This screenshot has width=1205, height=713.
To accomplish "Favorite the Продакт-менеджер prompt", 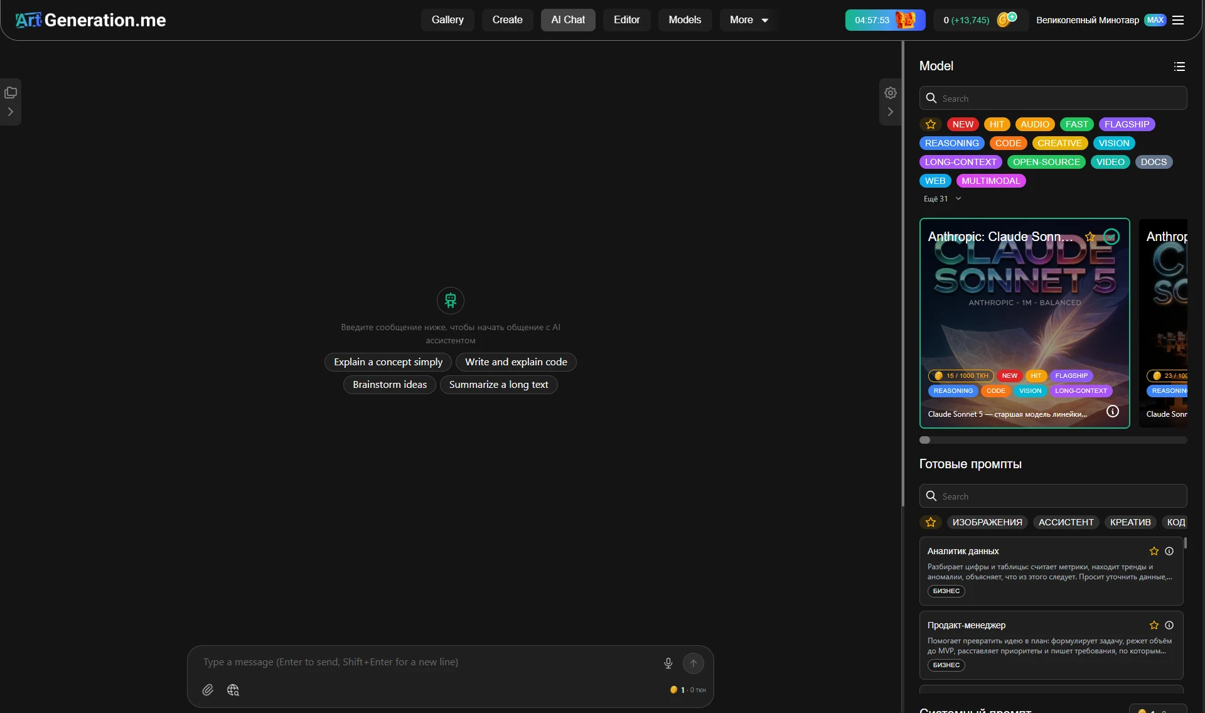I will point(1154,625).
